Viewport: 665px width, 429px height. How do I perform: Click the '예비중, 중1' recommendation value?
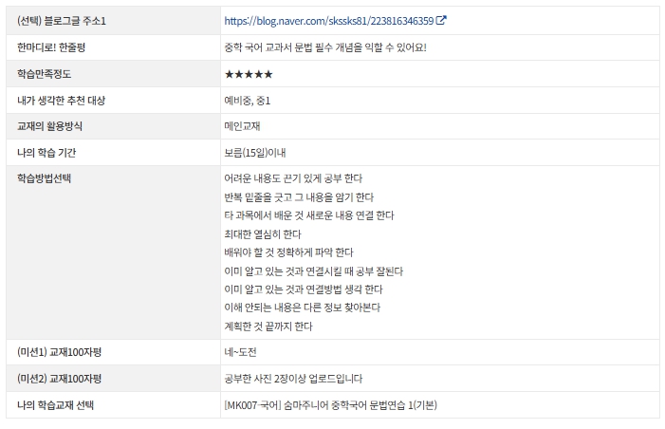click(x=248, y=100)
